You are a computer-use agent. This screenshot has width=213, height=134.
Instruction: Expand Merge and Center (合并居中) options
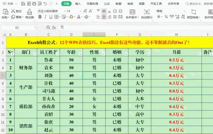click(138, 17)
